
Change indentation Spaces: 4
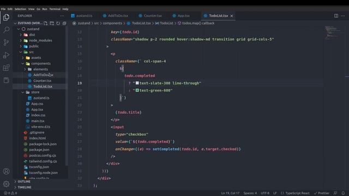click(x=250, y=193)
